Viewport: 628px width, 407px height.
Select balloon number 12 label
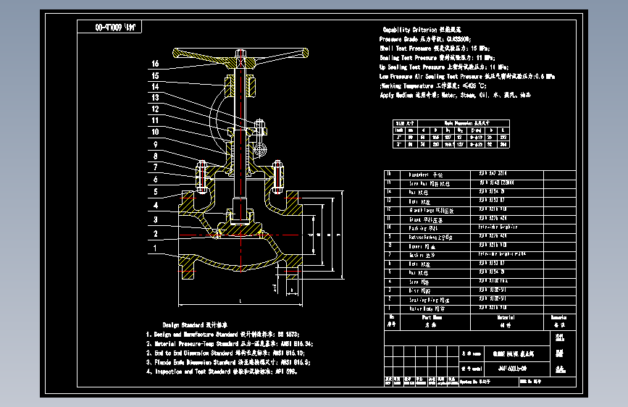[x=156, y=109]
